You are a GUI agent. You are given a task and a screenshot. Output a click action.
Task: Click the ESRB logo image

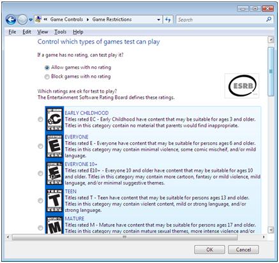point(242,86)
